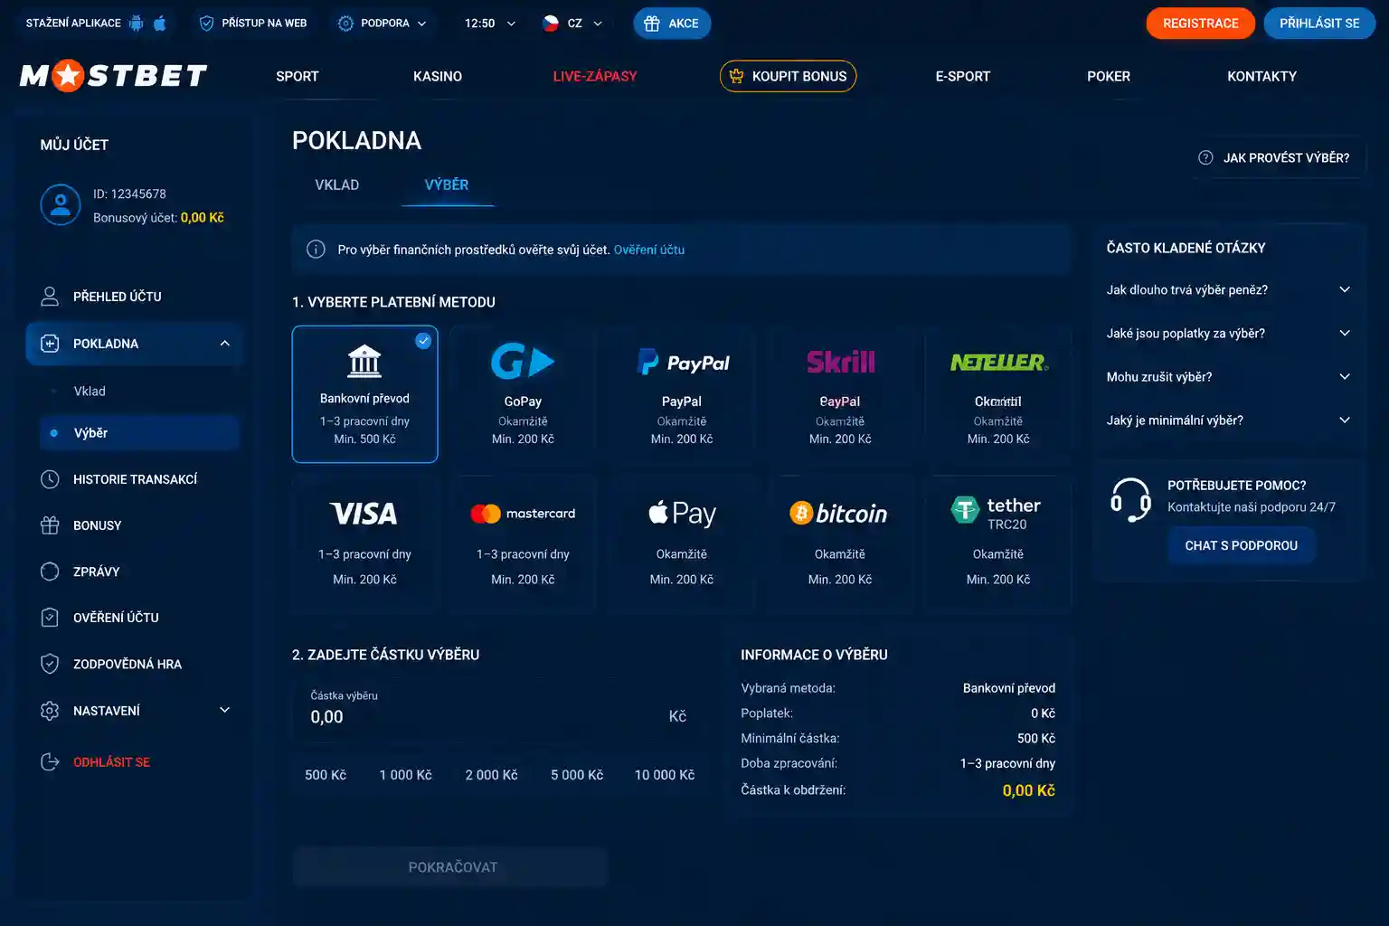
Task: Click the Historie transakcí clock icon
Action: tap(50, 479)
